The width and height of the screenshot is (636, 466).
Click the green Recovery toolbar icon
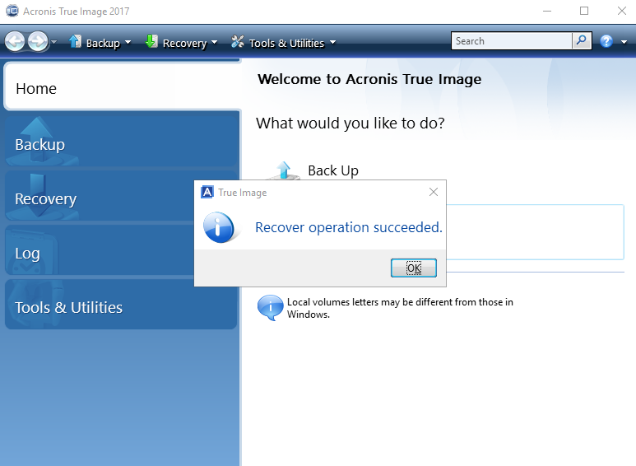[151, 41]
